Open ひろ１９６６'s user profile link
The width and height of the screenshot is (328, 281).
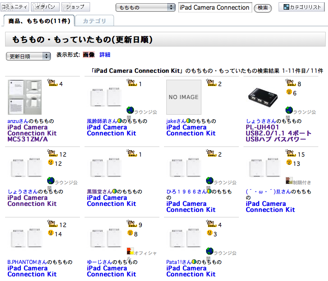[x=187, y=192]
